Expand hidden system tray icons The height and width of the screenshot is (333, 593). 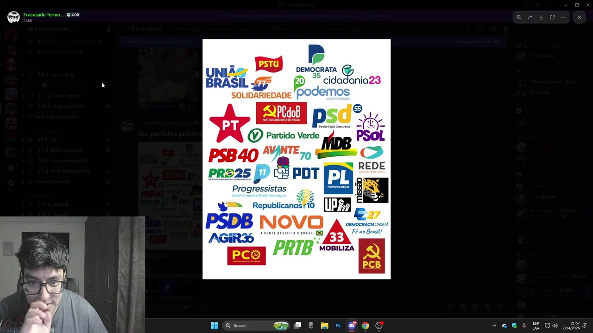[494, 326]
